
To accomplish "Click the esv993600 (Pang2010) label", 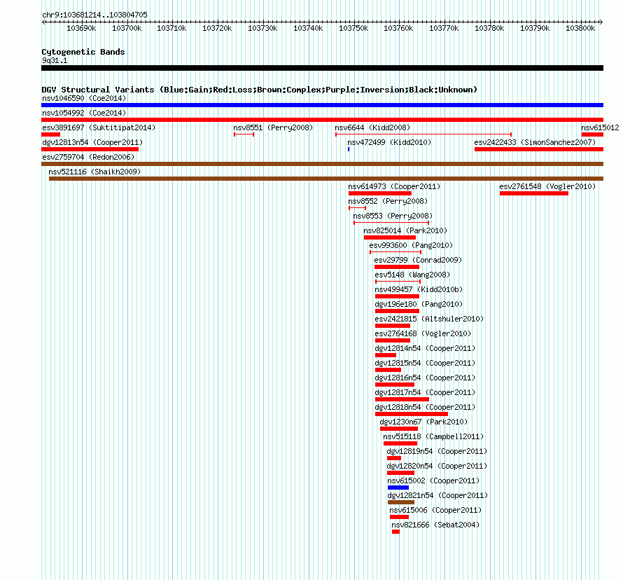I will (411, 245).
